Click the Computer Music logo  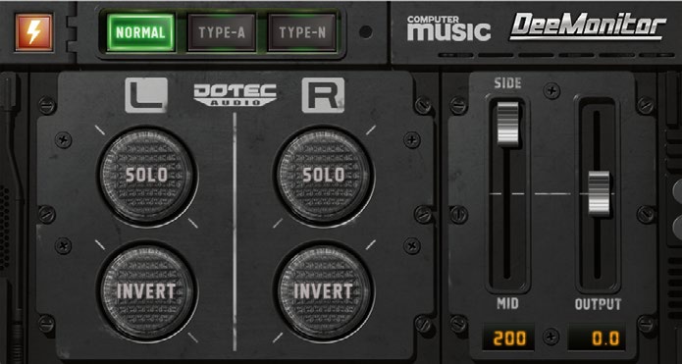[x=448, y=28]
